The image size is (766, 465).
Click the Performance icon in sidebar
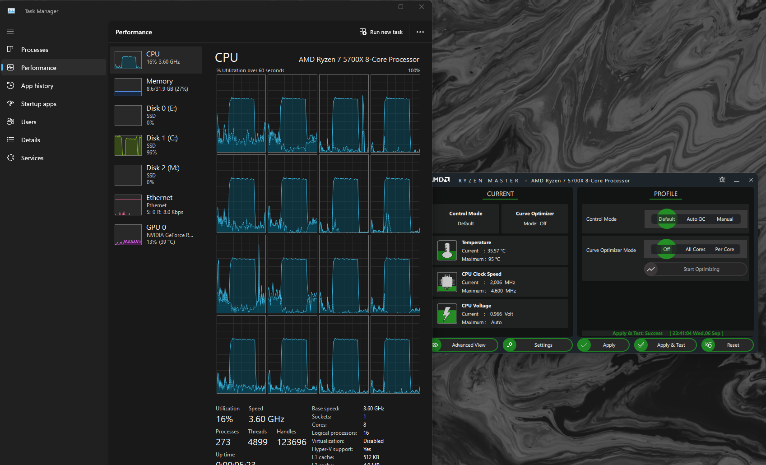click(10, 67)
